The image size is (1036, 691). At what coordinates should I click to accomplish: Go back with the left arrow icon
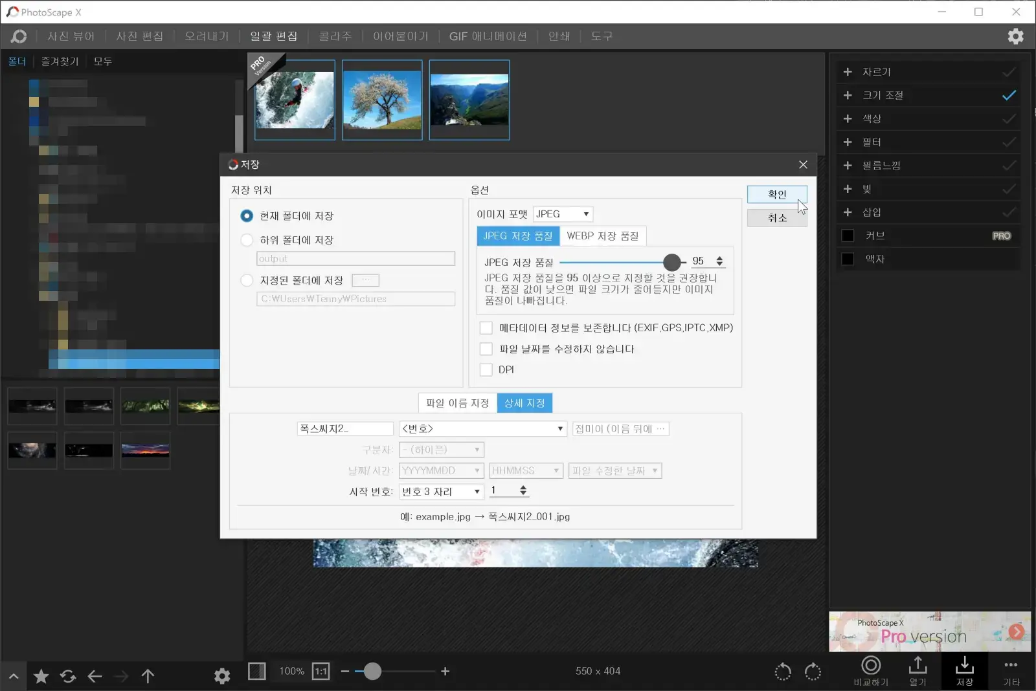[x=95, y=676]
